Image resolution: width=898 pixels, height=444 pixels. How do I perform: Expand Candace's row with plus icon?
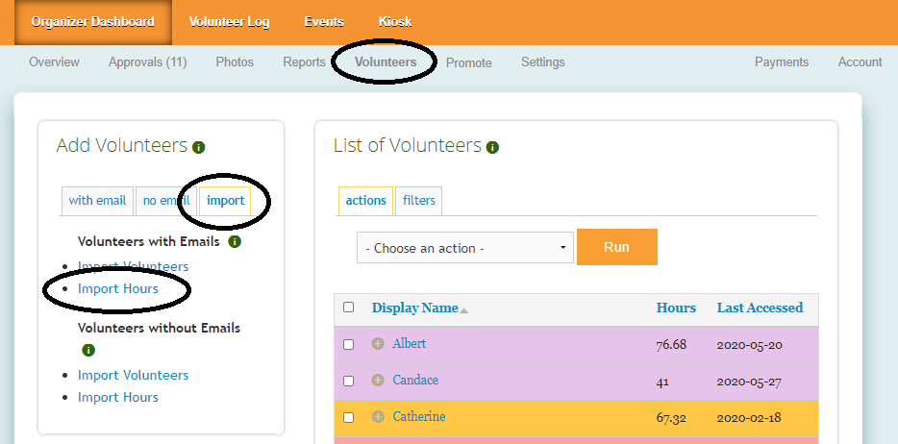[378, 381]
